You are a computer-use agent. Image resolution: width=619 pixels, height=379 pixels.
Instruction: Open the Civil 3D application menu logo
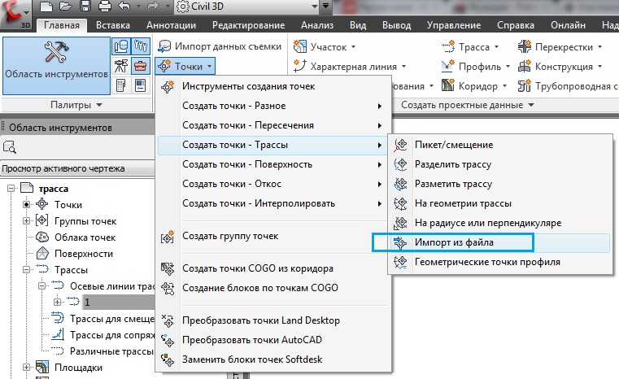tap(15, 14)
